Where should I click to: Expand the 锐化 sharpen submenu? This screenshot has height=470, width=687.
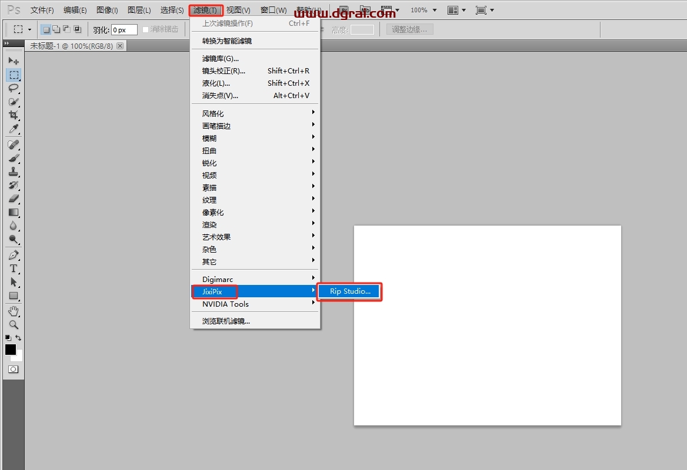pos(255,163)
